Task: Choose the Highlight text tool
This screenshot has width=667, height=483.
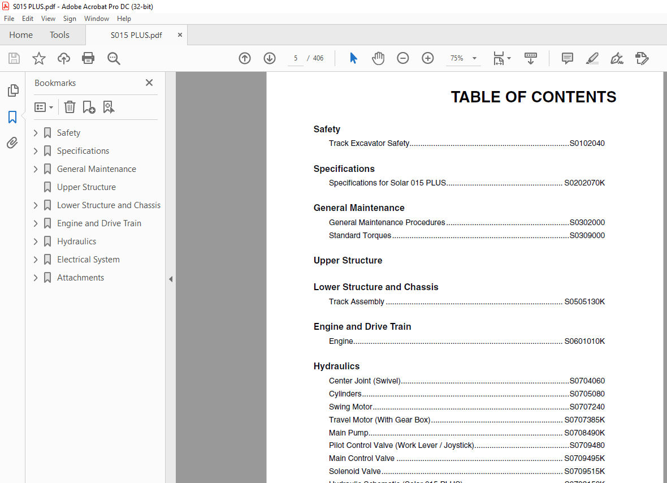Action: [x=592, y=58]
